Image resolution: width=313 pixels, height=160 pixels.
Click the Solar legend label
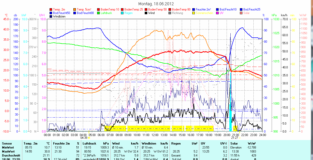(247, 13)
